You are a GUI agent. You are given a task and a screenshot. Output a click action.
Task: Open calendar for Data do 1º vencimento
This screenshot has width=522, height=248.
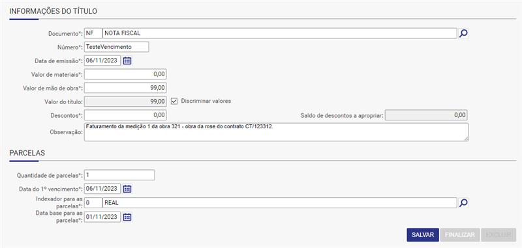127,189
